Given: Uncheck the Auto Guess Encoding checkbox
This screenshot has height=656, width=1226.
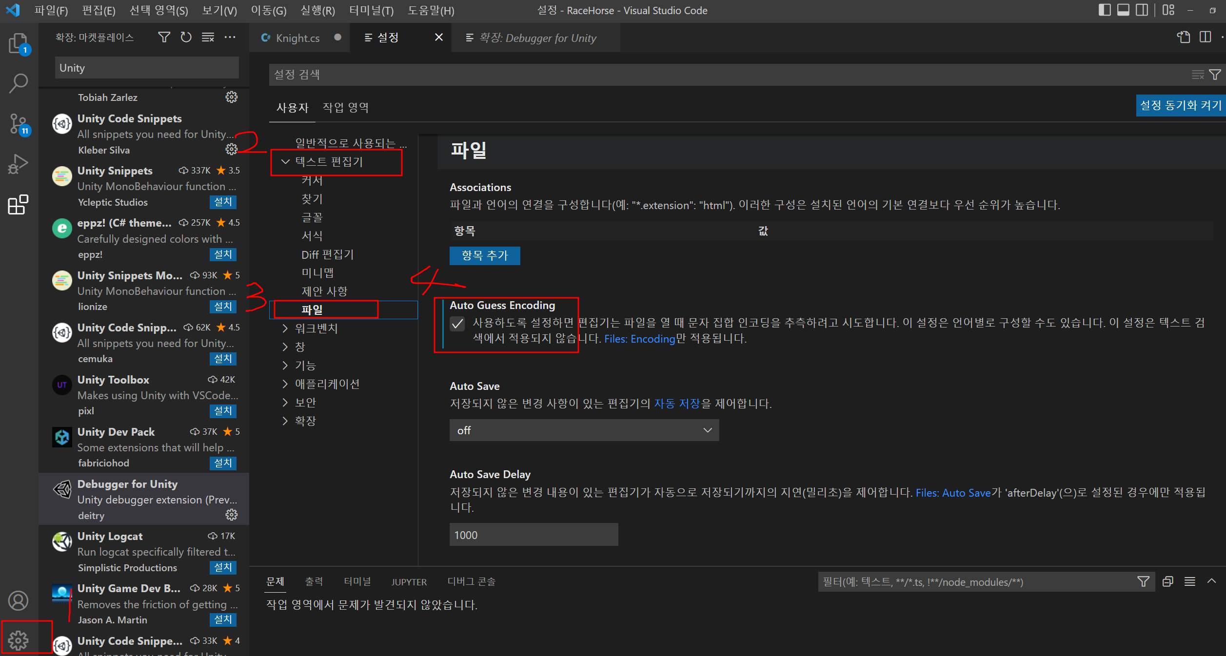Looking at the screenshot, I should [457, 323].
